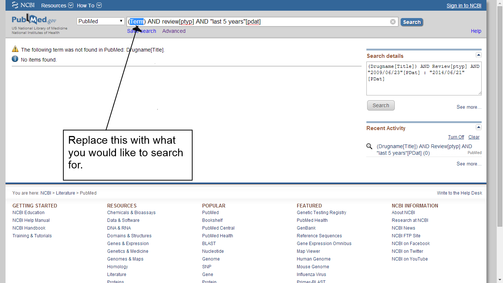Screen dimensions: 503x283
Task: Open the Gene link under Popular
Action: 208,275
